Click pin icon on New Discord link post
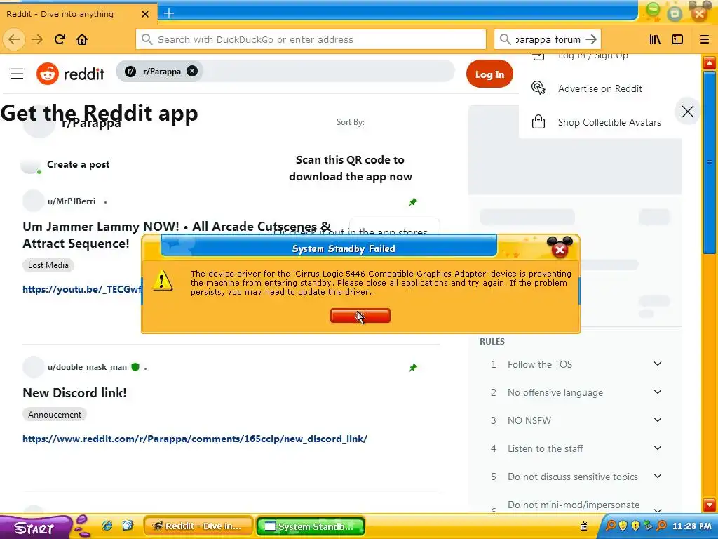The height and width of the screenshot is (539, 718). pyautogui.click(x=413, y=368)
